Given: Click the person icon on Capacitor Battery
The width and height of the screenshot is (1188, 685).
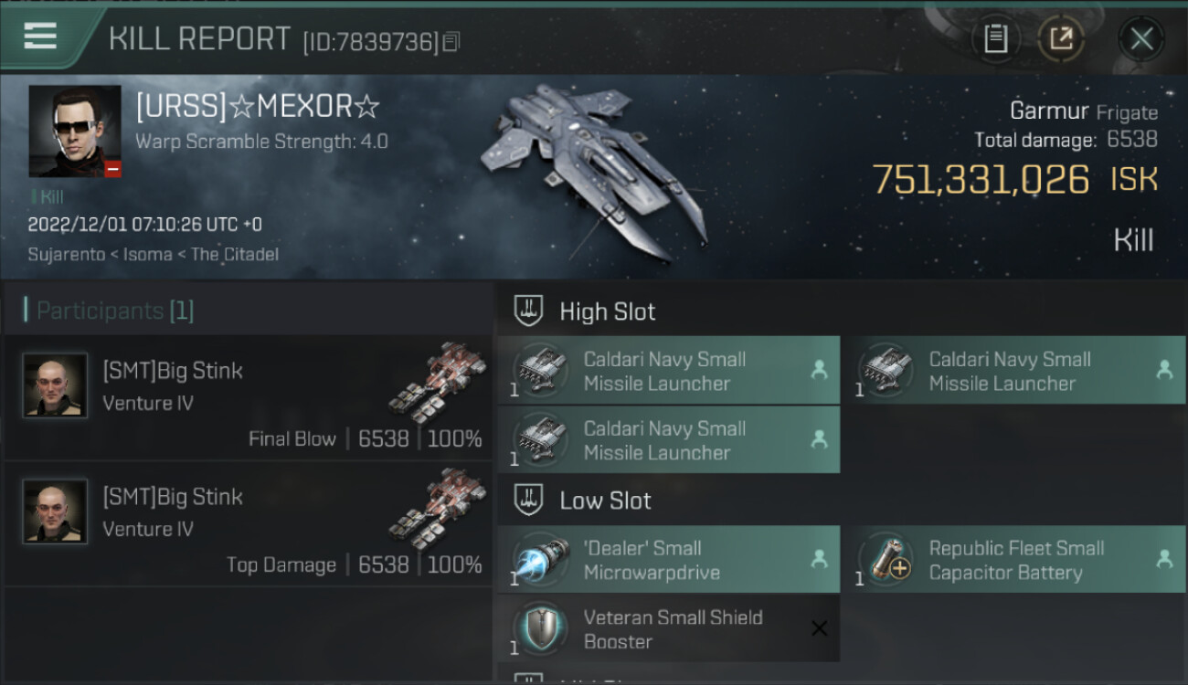Looking at the screenshot, I should pyautogui.click(x=1164, y=559).
